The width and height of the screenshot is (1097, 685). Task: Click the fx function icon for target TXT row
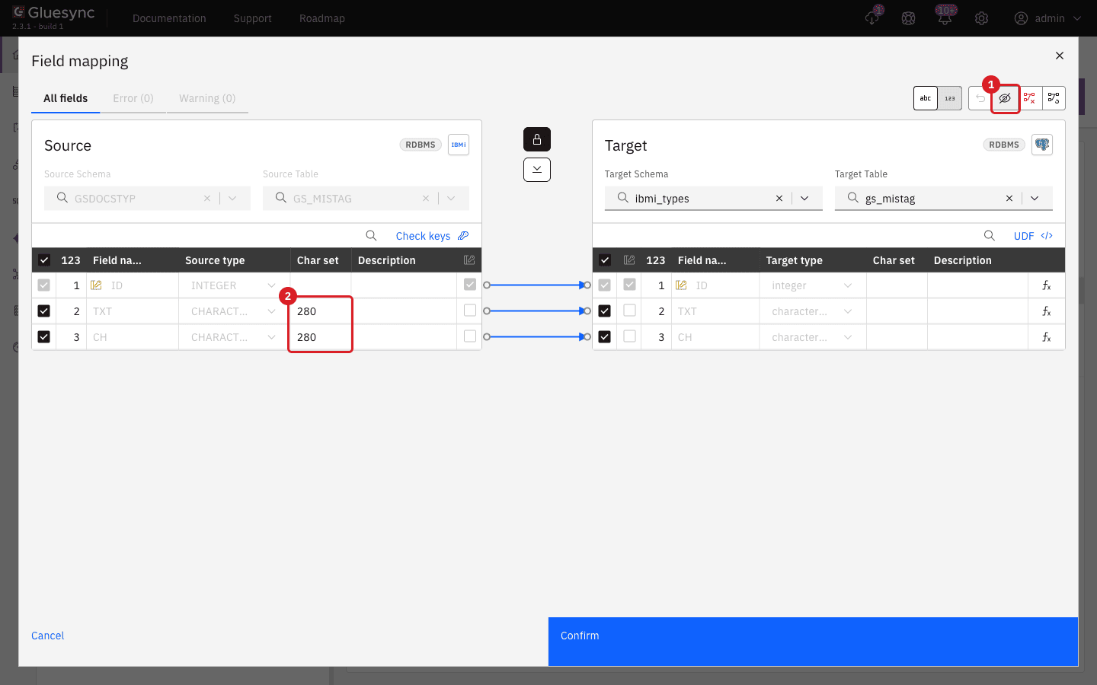pyautogui.click(x=1047, y=311)
